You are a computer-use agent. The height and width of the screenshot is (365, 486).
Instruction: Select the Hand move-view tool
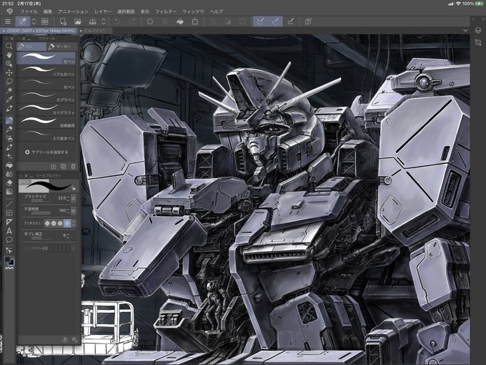coord(9,55)
